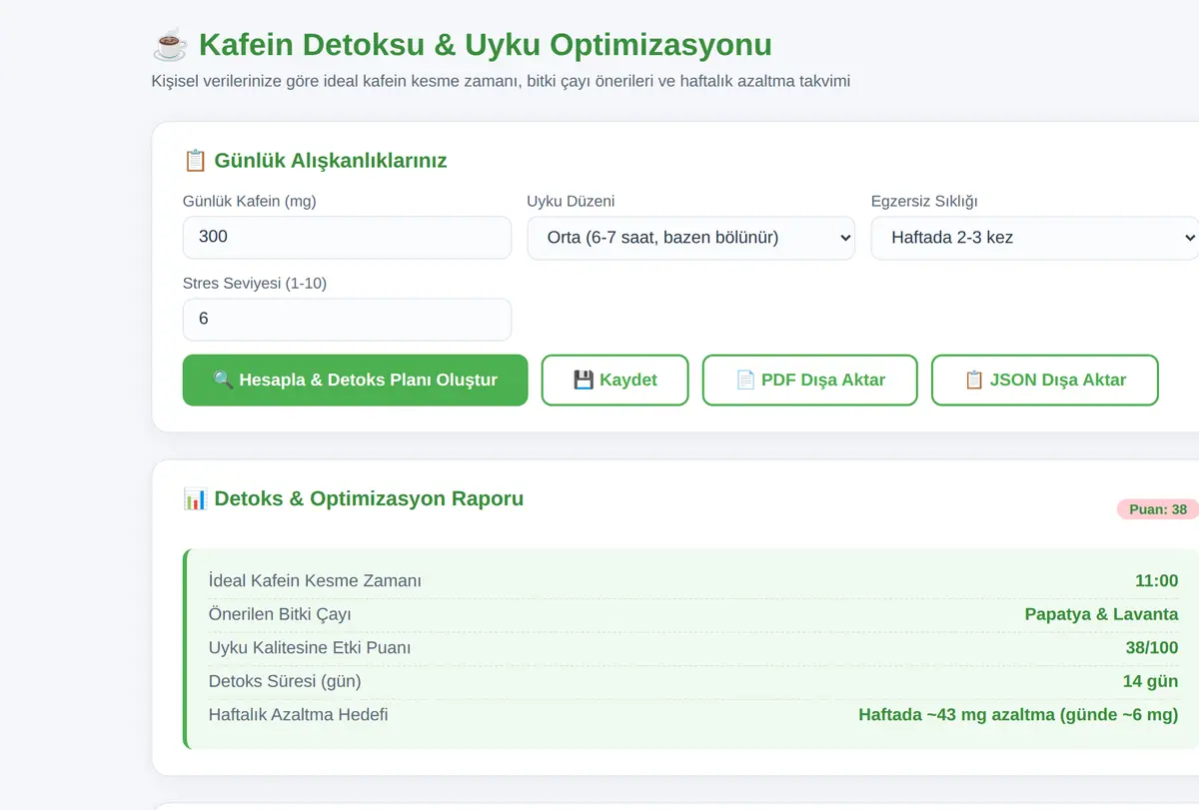The width and height of the screenshot is (1199, 810).
Task: Click the bar chart icon beside Detoks Raporu
Action: point(195,498)
